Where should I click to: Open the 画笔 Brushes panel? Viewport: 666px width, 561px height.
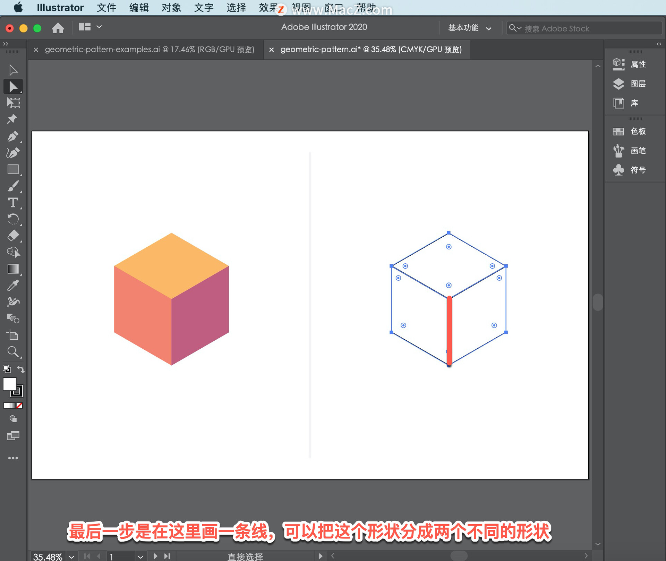[x=630, y=151]
